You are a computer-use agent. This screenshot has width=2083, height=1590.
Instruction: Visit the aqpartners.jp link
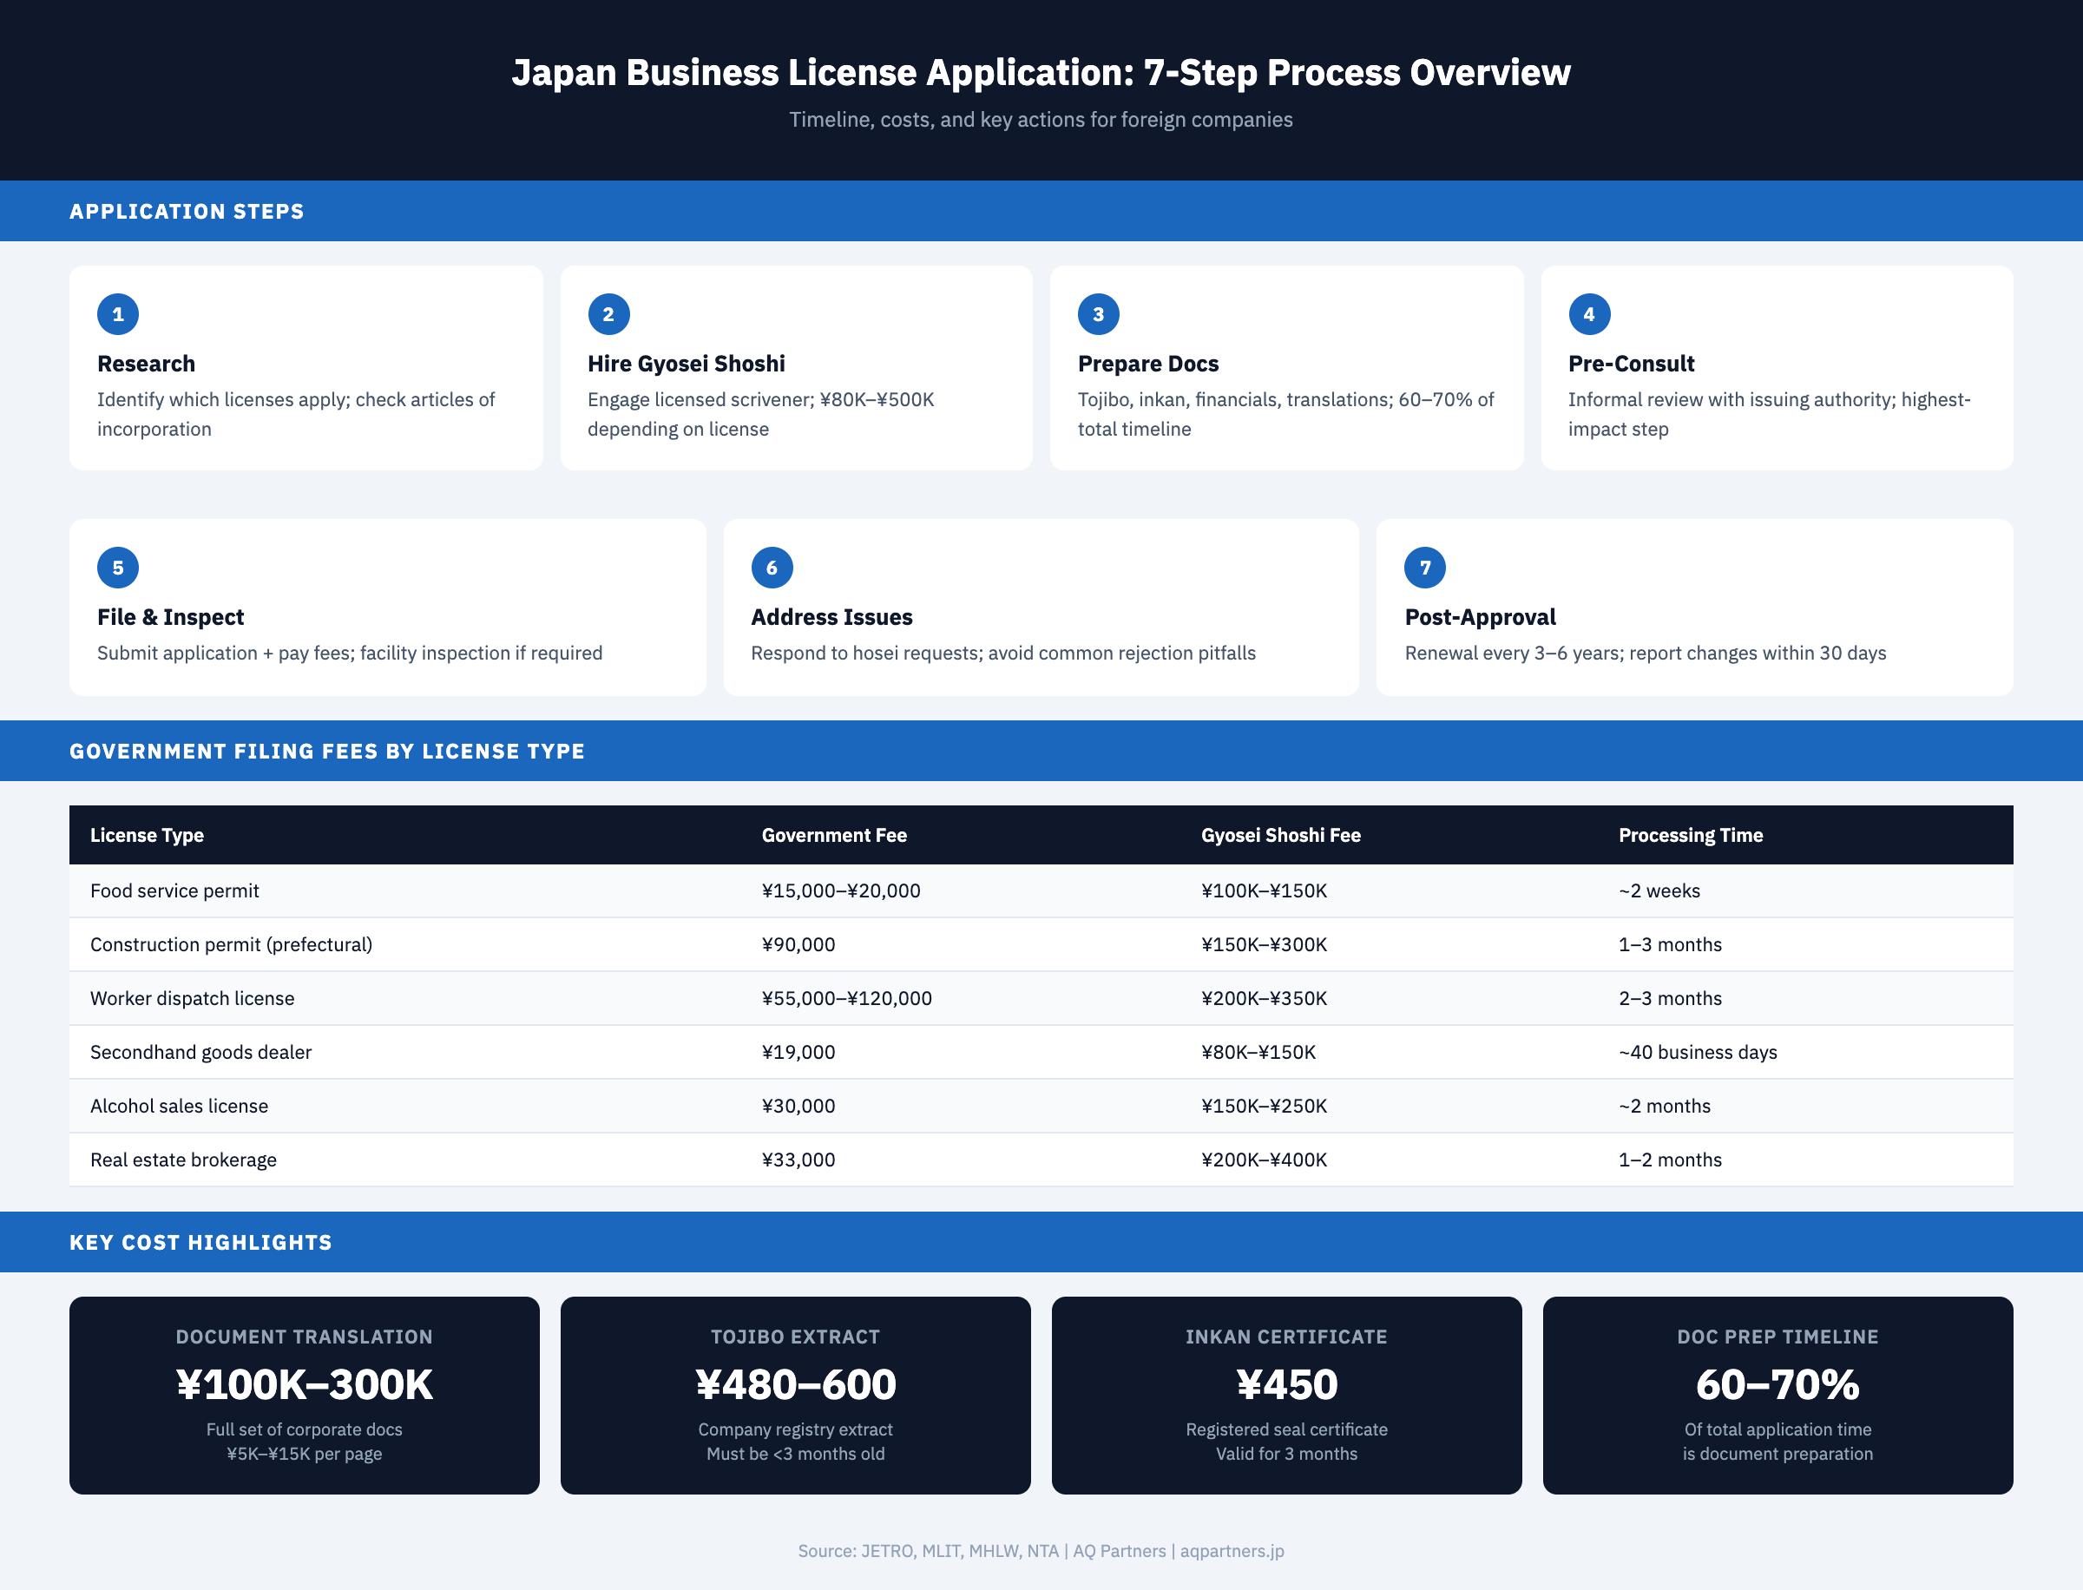pos(1232,1551)
